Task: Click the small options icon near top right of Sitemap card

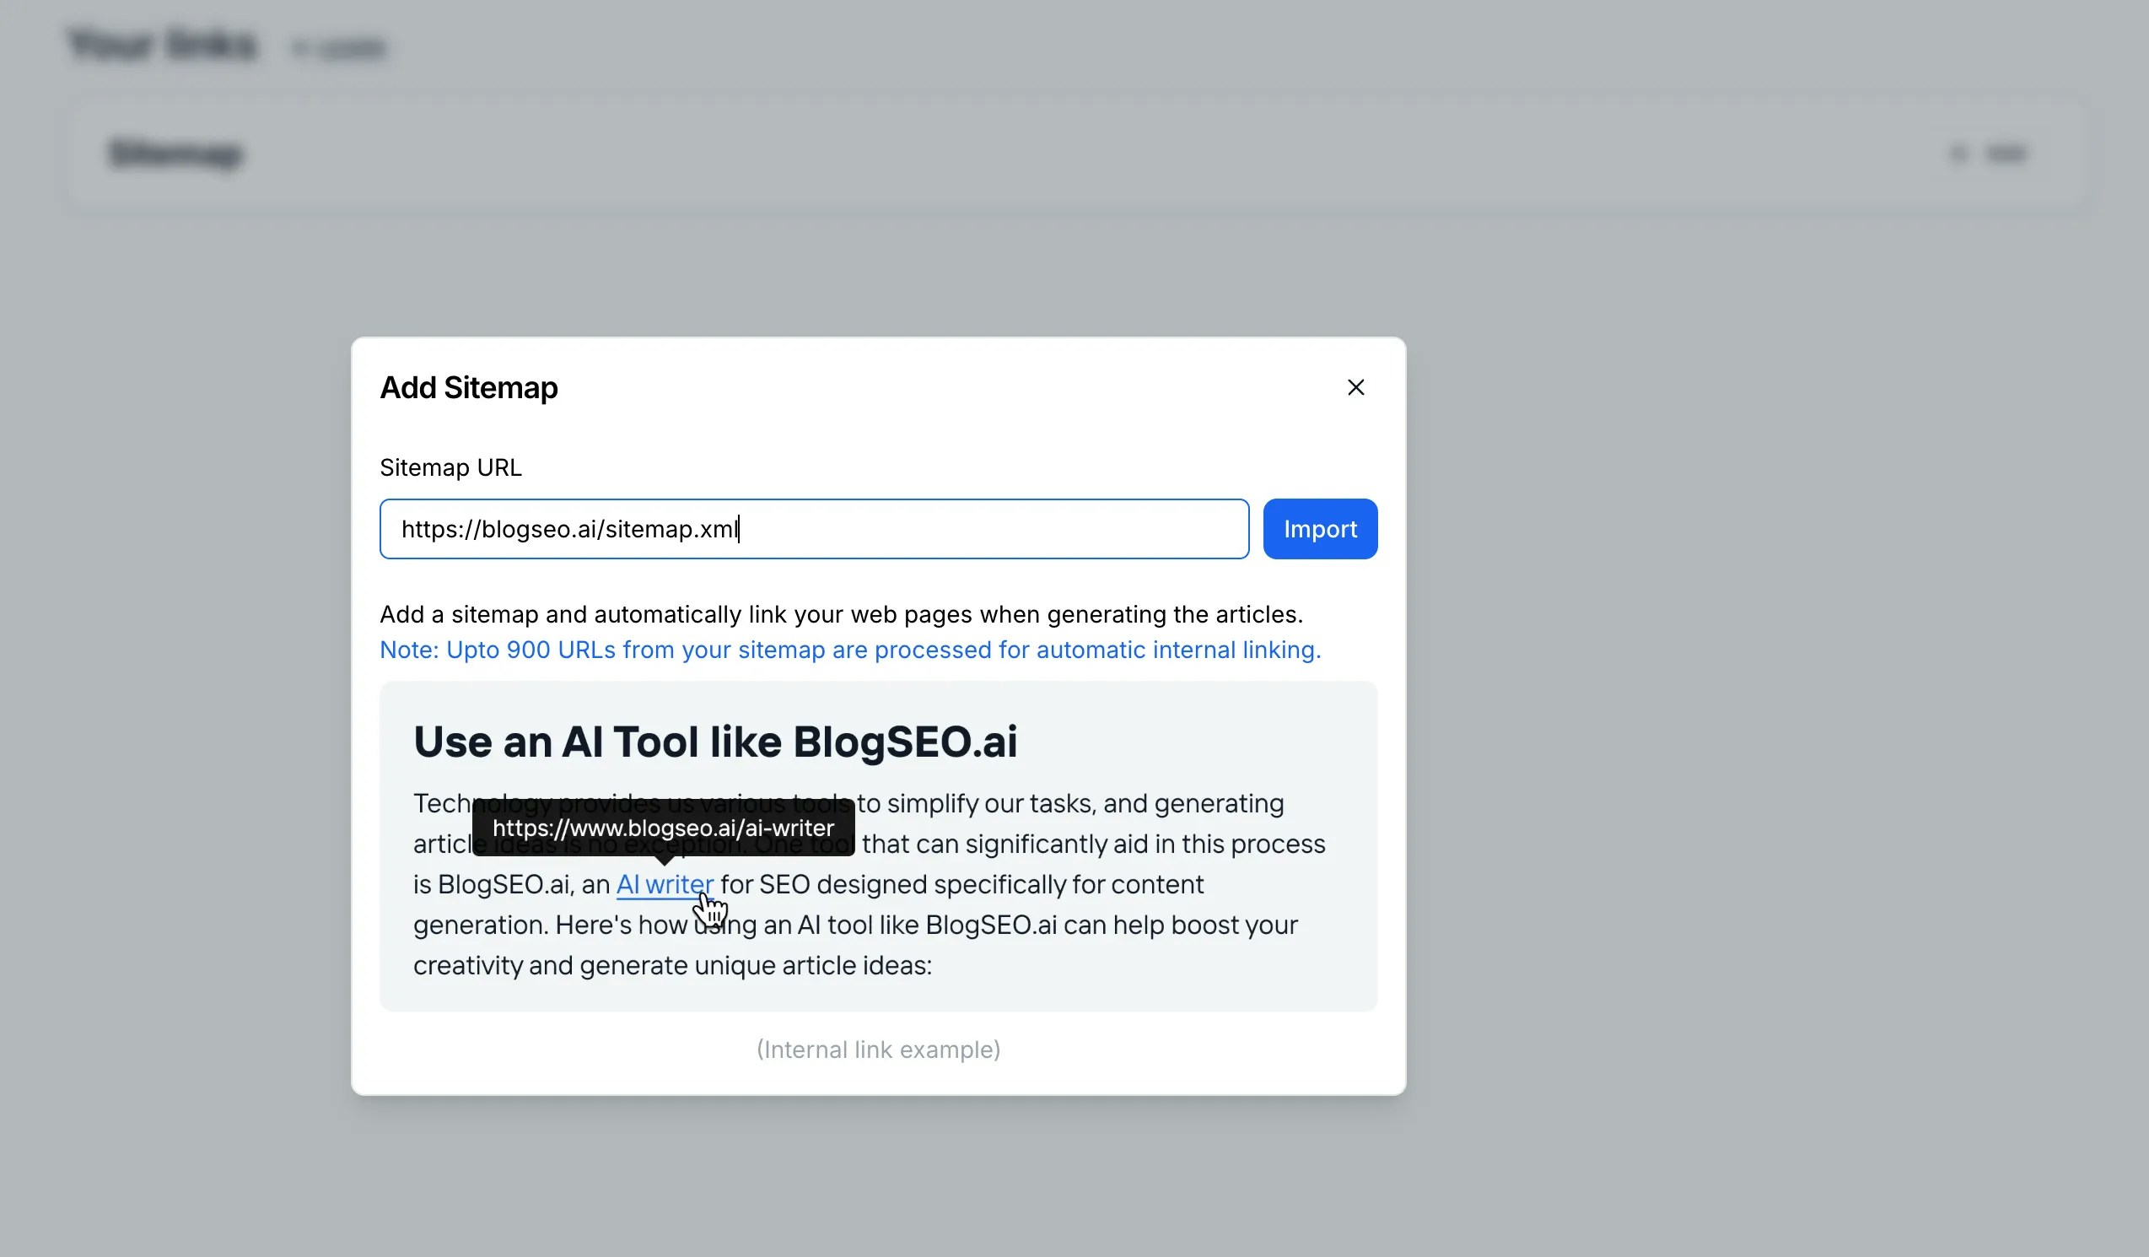Action: coord(1957,154)
